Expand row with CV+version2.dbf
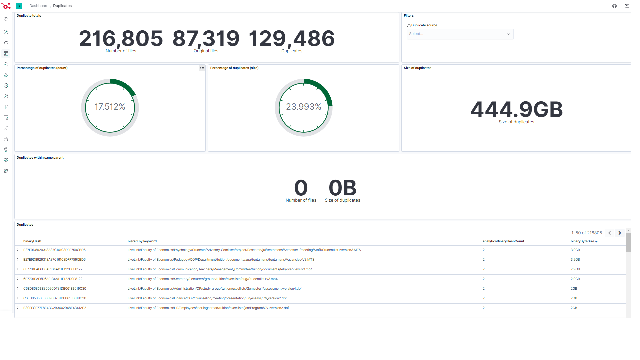The width and height of the screenshot is (640, 360). [x=18, y=308]
